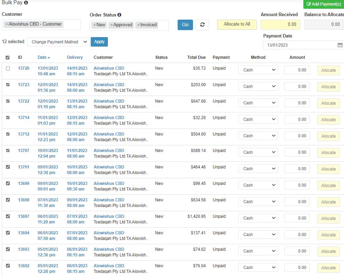Click the Unpaid status of order 13693

click(x=219, y=249)
